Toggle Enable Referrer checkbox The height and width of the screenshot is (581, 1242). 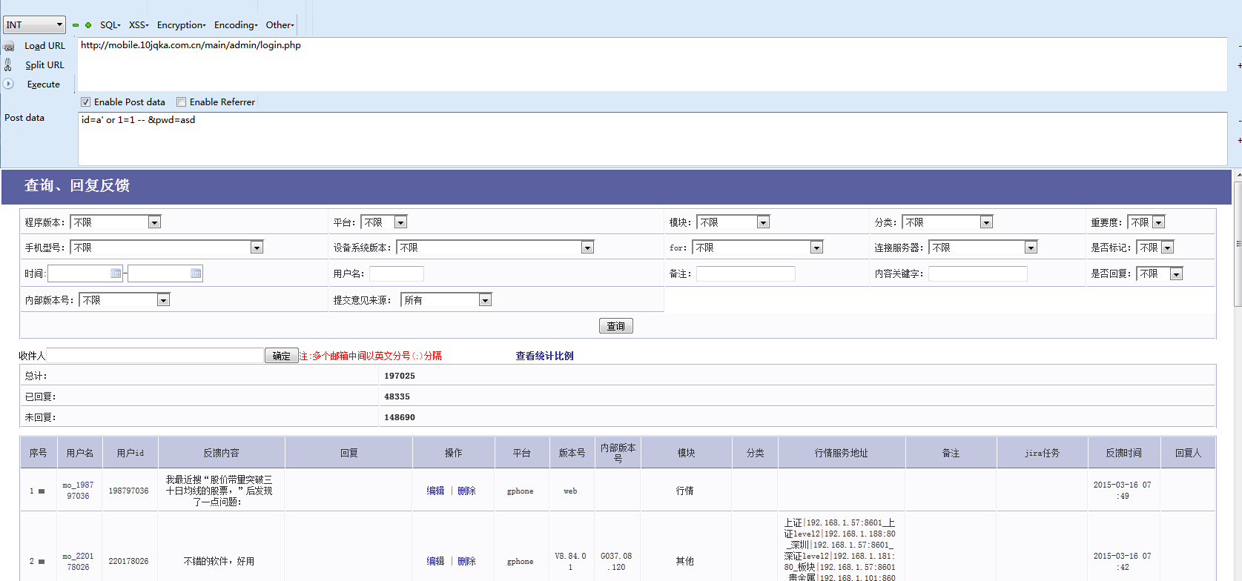tap(181, 102)
